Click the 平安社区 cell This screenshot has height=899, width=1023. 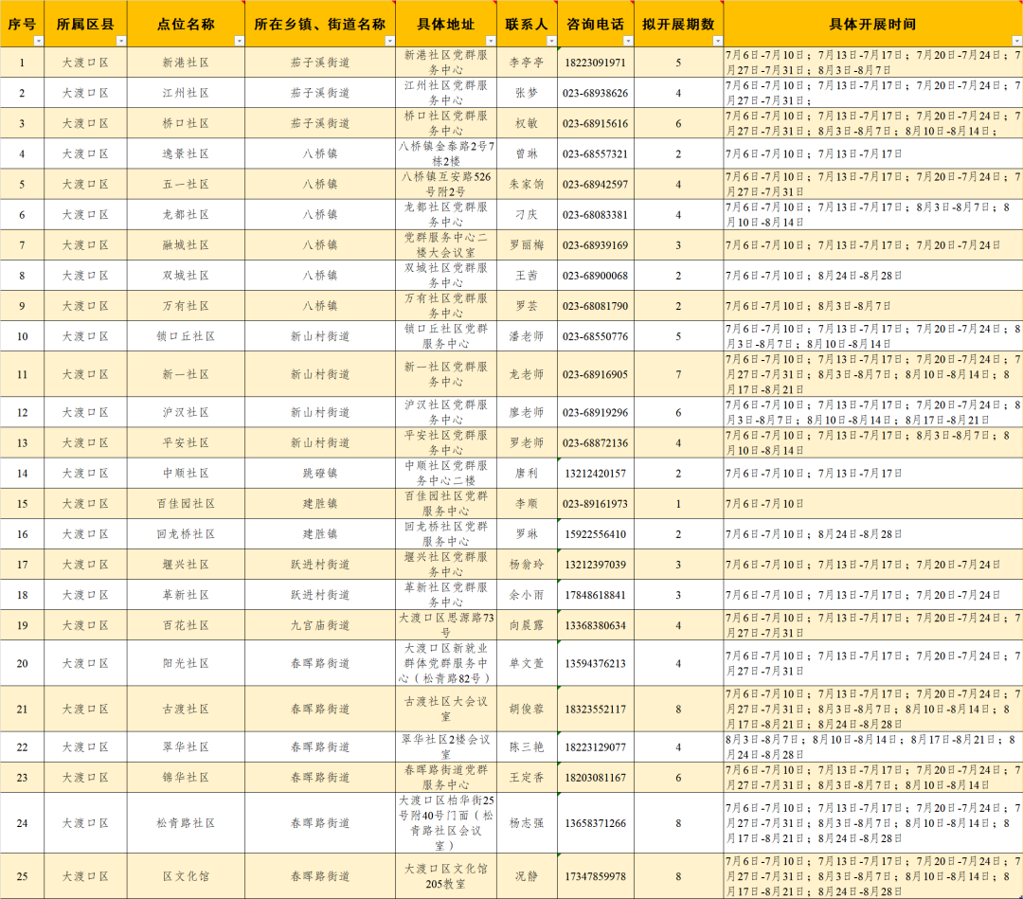click(186, 443)
